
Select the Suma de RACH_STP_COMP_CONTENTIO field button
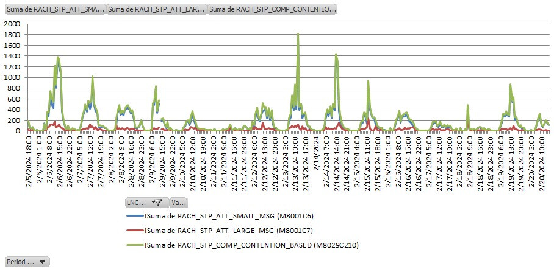pos(272,10)
